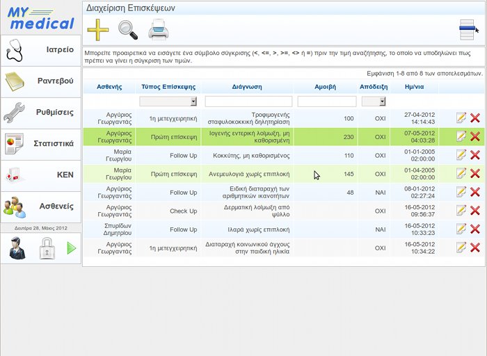Select the Τροφιμογενής σταφυλοκοκκική δηλητηρίαση diagnosis cell

point(248,118)
